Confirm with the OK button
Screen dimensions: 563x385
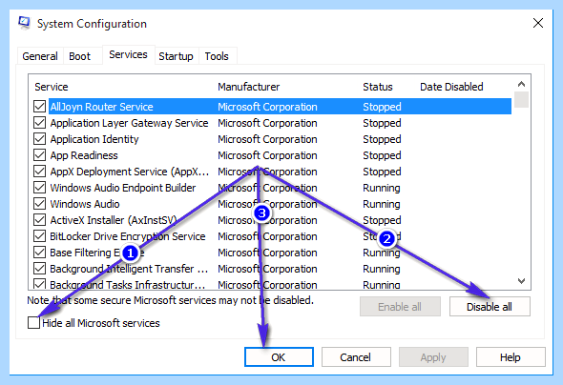[279, 357]
